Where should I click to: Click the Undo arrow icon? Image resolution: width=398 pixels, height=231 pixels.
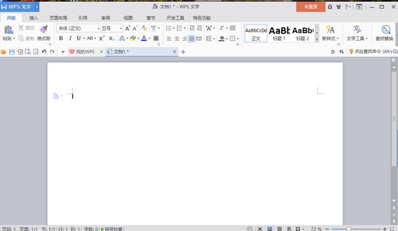(x=44, y=52)
